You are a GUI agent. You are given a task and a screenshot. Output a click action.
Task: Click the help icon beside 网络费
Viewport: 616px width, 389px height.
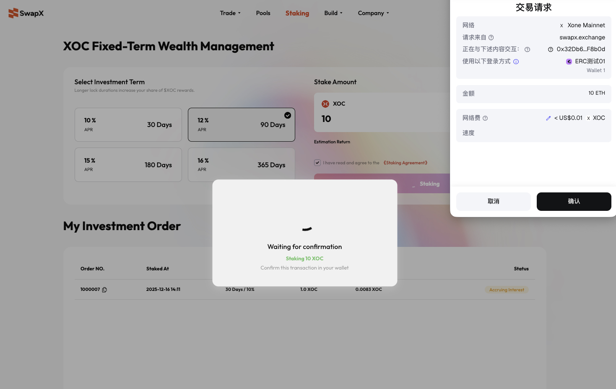(x=485, y=118)
